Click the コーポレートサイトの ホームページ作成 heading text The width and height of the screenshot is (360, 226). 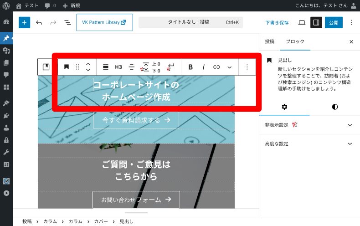pos(136,91)
